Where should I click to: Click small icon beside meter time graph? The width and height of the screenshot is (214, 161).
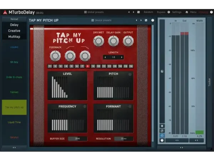coord(162,71)
